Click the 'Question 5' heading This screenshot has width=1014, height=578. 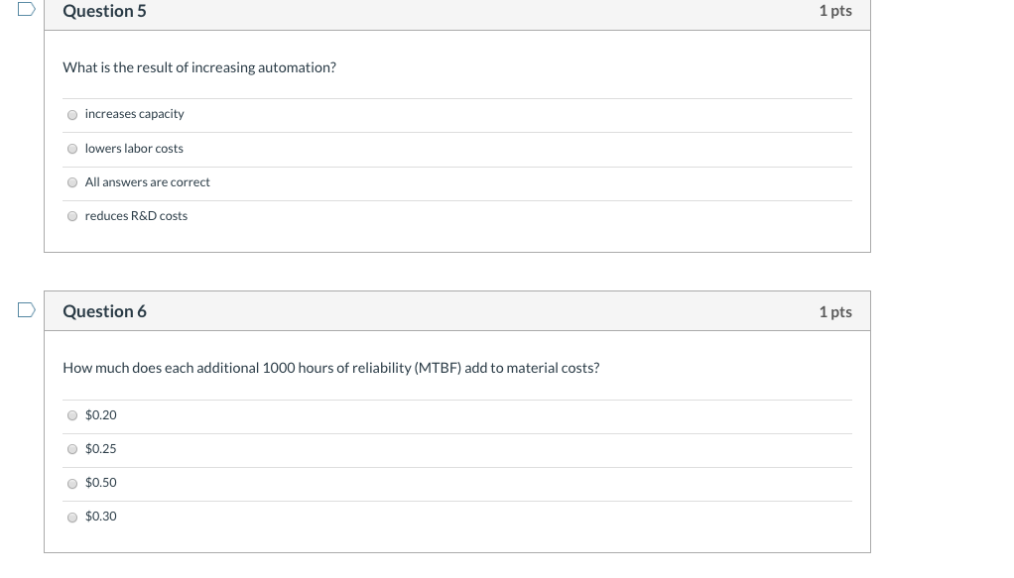(105, 11)
